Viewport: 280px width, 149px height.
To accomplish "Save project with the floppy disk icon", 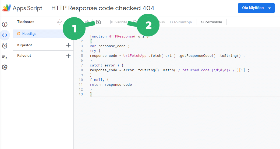I will (x=98, y=22).
